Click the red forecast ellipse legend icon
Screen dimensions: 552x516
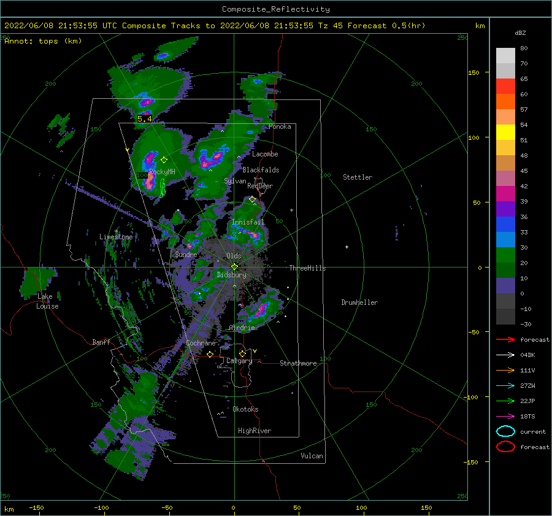(505, 447)
